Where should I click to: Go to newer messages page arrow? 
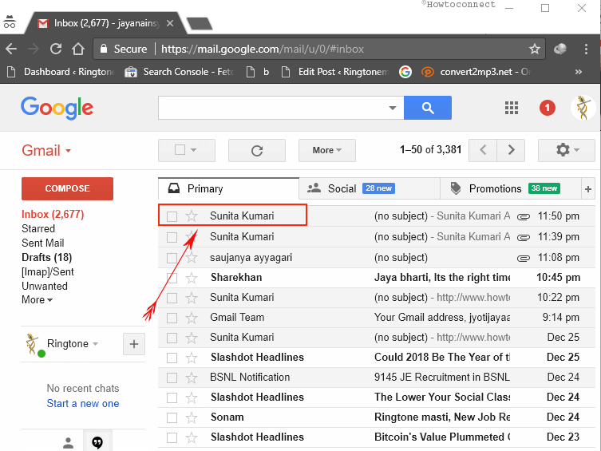click(x=483, y=150)
